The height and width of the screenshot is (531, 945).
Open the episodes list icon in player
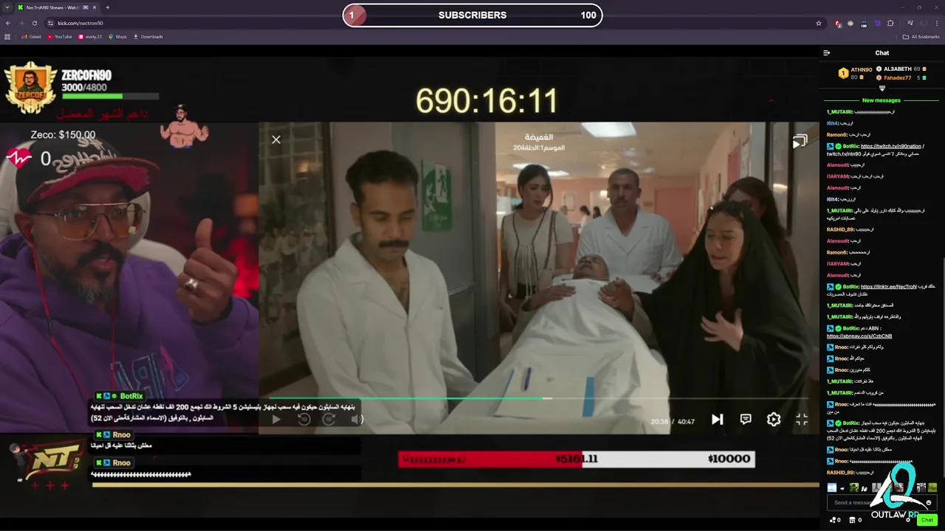pos(800,142)
